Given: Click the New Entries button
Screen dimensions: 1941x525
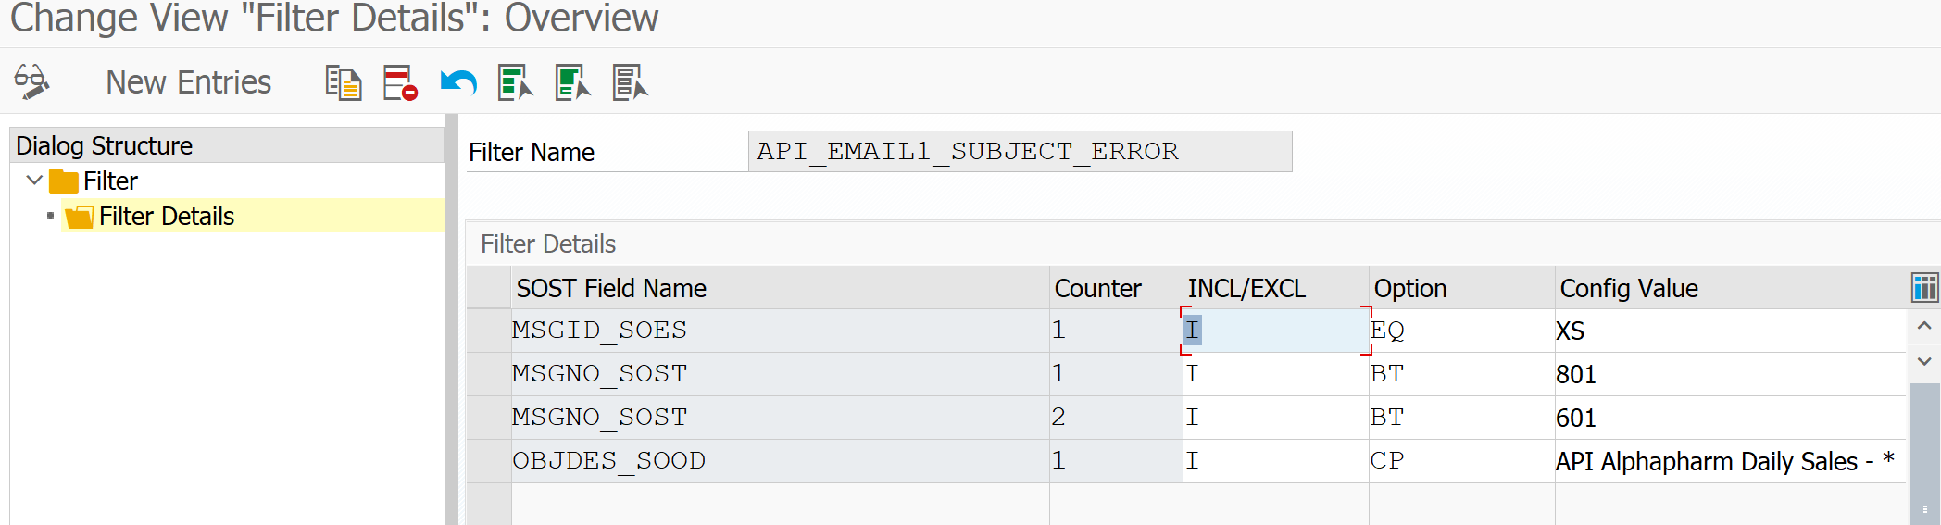Looking at the screenshot, I should pos(188,82).
